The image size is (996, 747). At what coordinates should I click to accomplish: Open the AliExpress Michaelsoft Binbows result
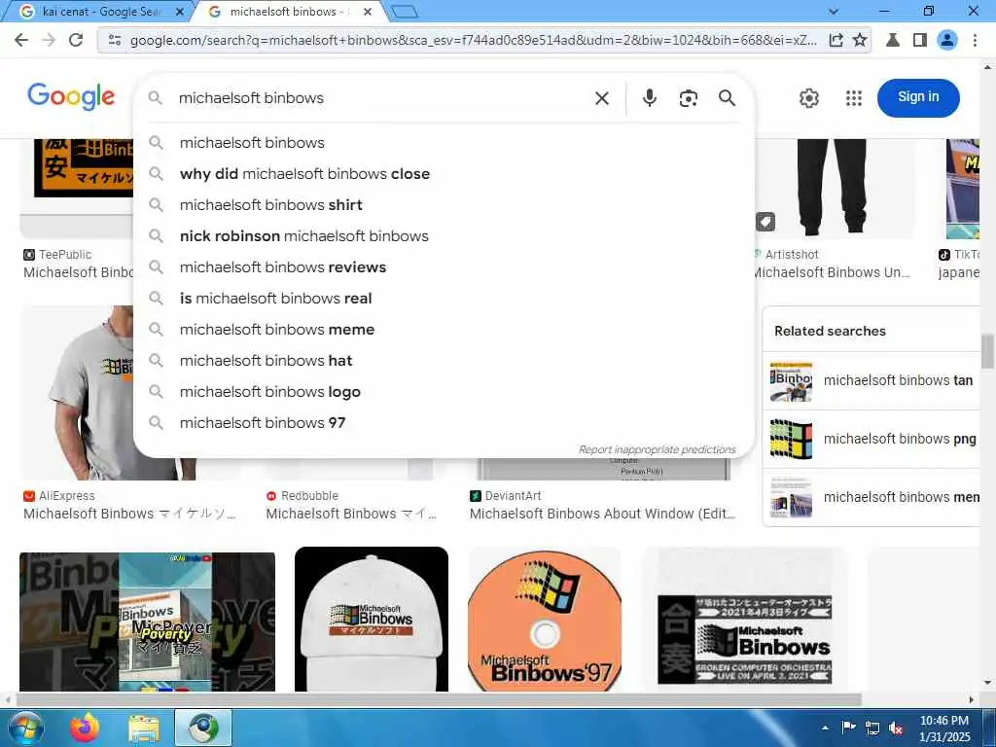129,514
